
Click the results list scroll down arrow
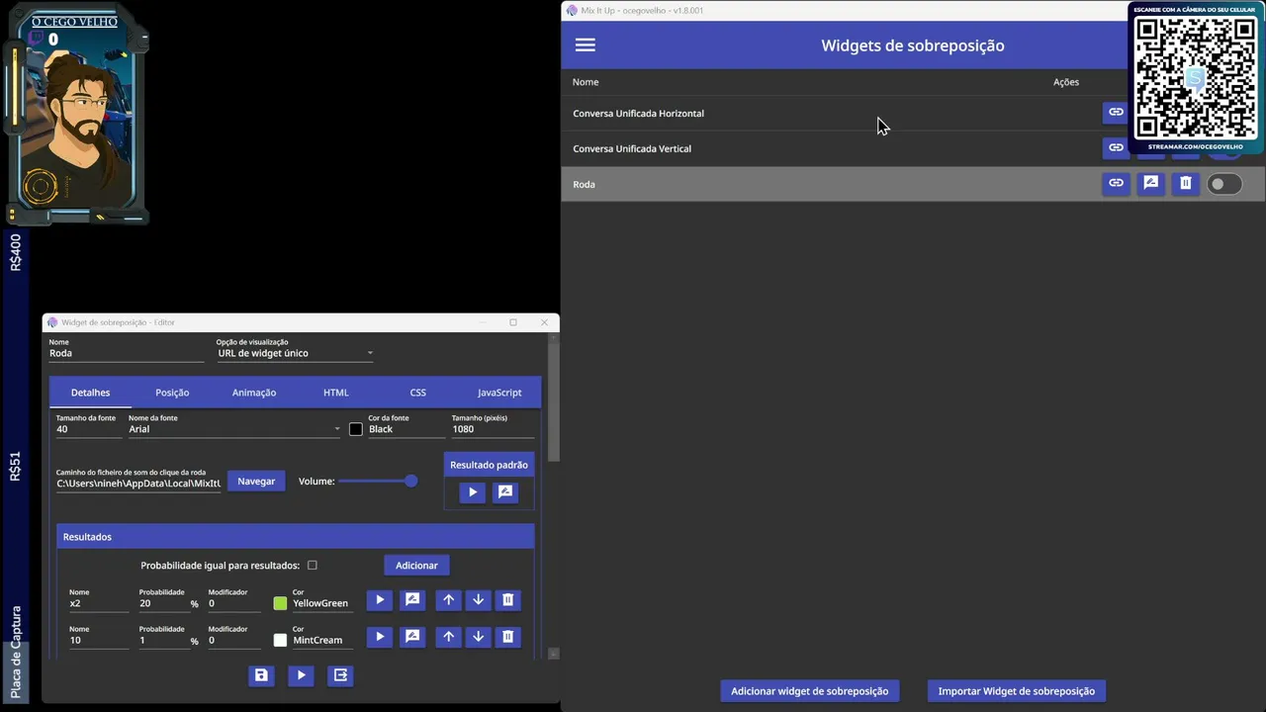(554, 654)
